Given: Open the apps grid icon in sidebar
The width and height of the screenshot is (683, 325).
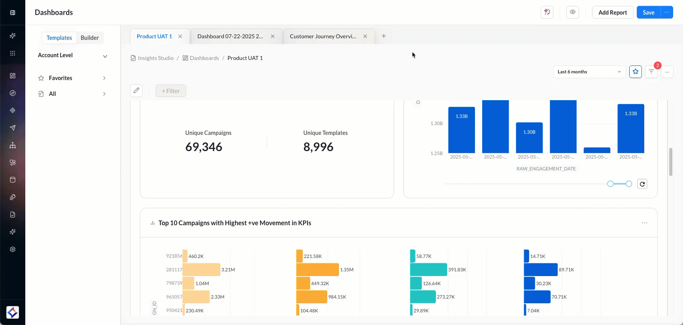Looking at the screenshot, I should 13,53.
